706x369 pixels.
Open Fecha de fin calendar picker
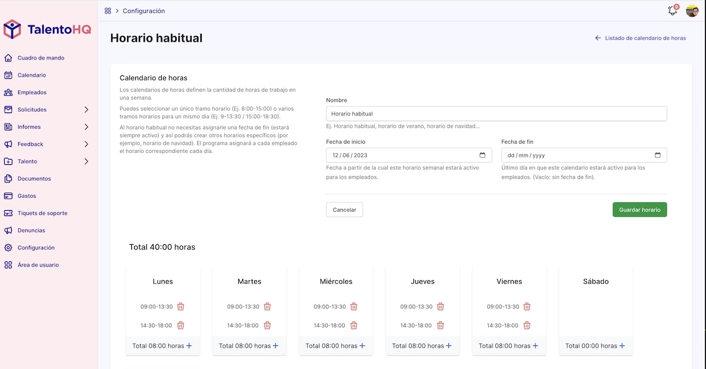pyautogui.click(x=657, y=155)
